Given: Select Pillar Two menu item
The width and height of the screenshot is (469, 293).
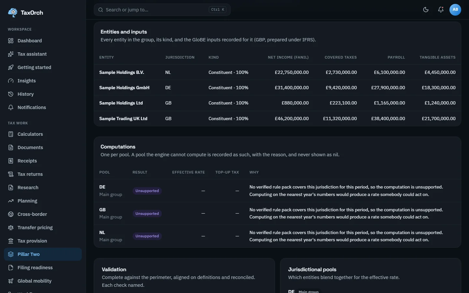Looking at the screenshot, I should [43, 254].
